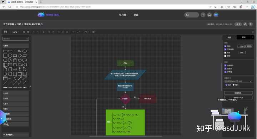
Task: Click the Change (更改) background button
Action: [x=242, y=52]
